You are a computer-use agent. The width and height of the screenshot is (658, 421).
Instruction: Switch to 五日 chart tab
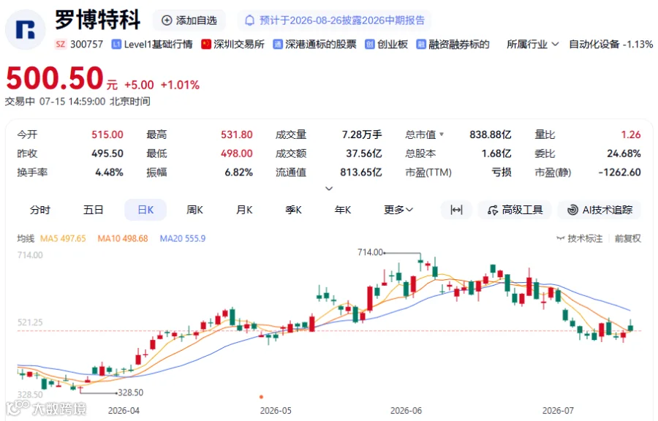(x=93, y=210)
